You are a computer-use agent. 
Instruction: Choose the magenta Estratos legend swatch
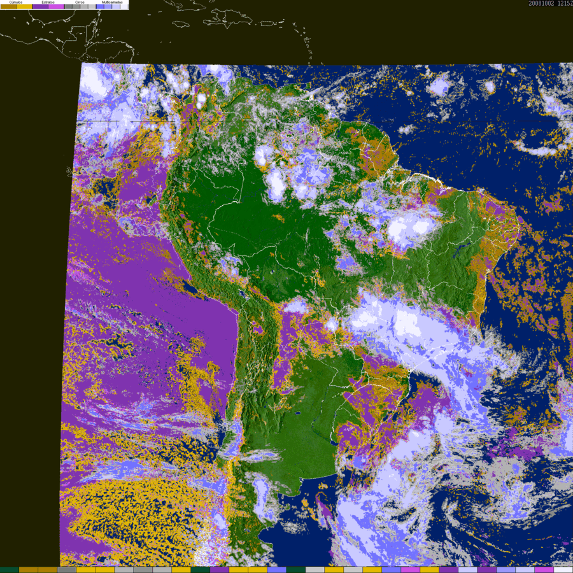click(x=56, y=6)
